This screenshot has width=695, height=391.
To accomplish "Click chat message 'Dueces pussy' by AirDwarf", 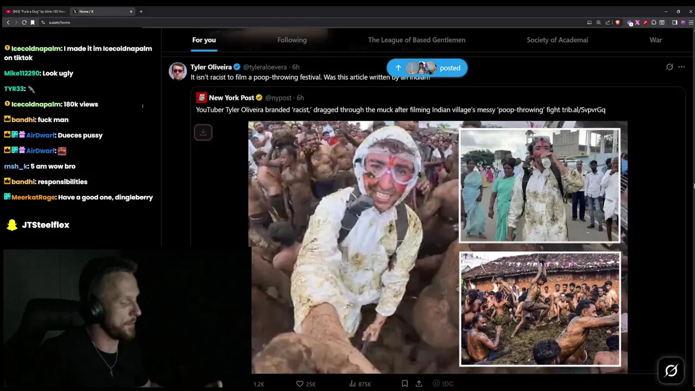I will (80, 135).
